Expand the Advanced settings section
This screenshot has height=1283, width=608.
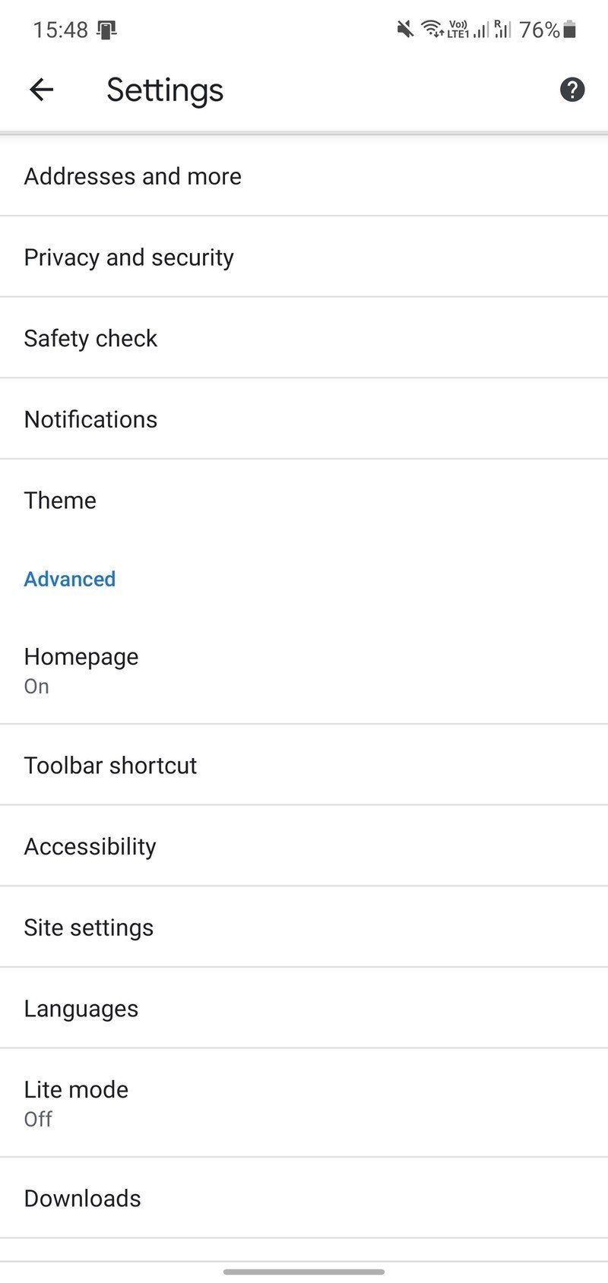[x=70, y=579]
